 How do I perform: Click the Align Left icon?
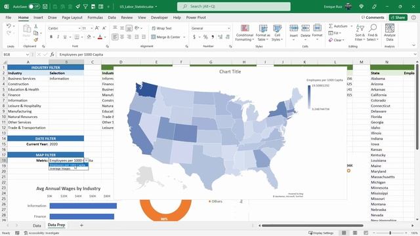click(115, 37)
